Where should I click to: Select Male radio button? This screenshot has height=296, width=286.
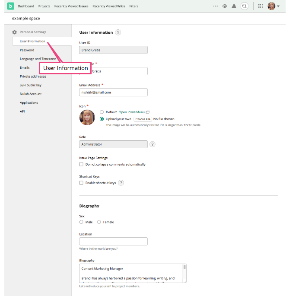[x=81, y=222]
